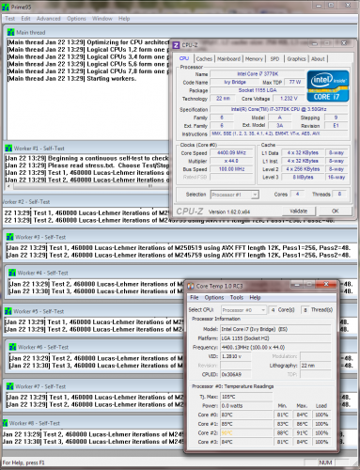
Task: Click the Main thread window icon
Action: (x=10, y=32)
